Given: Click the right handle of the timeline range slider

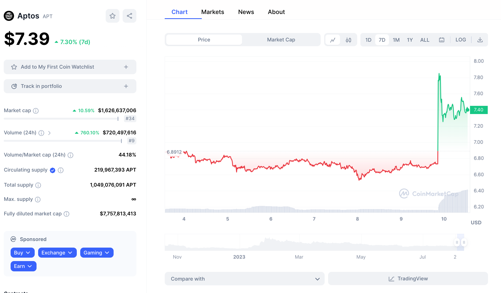Looking at the screenshot, I should (464, 242).
